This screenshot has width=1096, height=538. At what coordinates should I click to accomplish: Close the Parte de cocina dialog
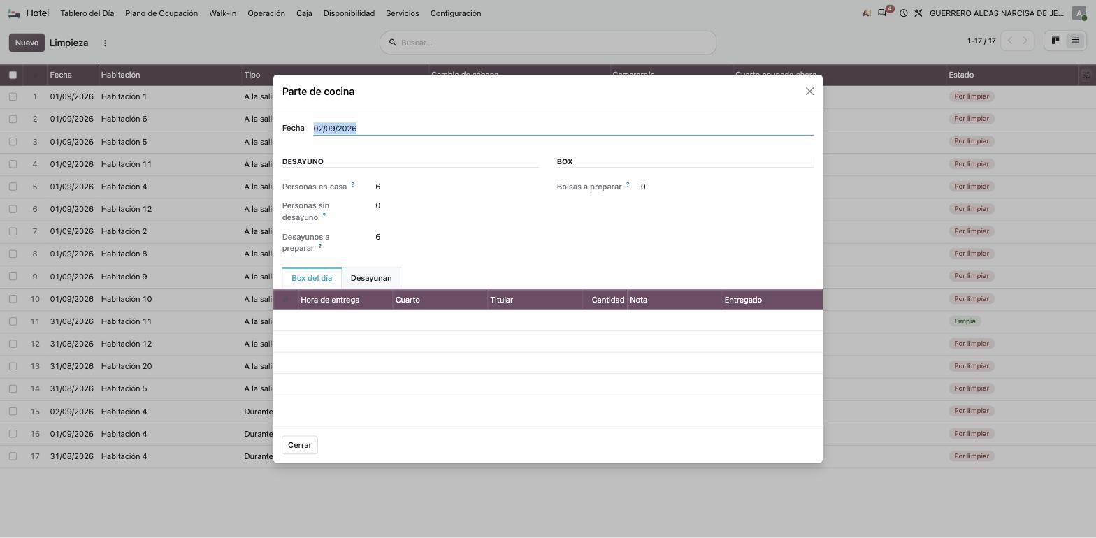[x=809, y=92]
